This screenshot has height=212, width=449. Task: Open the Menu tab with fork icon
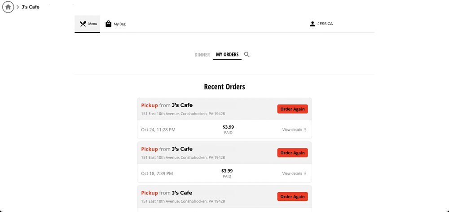tap(88, 24)
